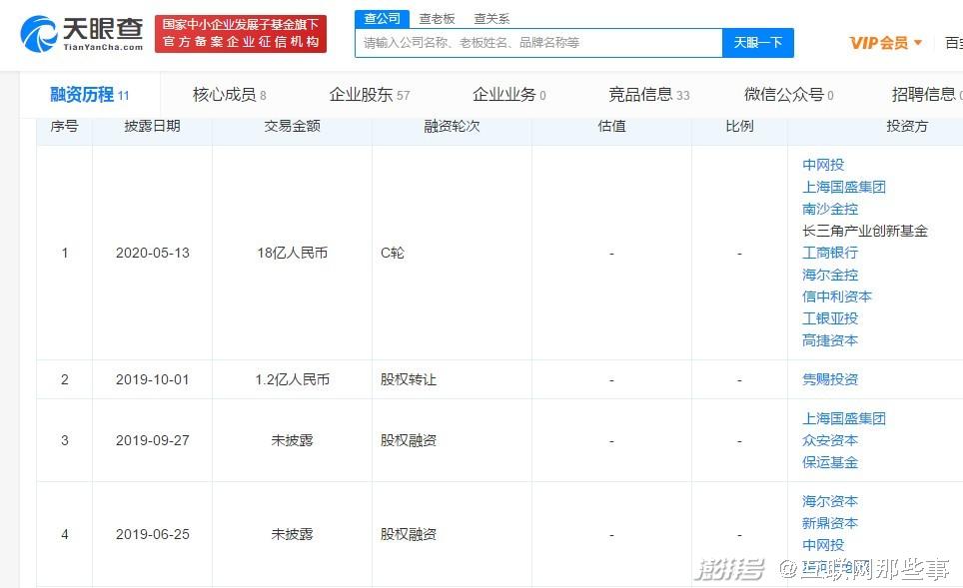Select the date cell 2019-06-25
The height and width of the screenshot is (588, 963).
tap(152, 535)
